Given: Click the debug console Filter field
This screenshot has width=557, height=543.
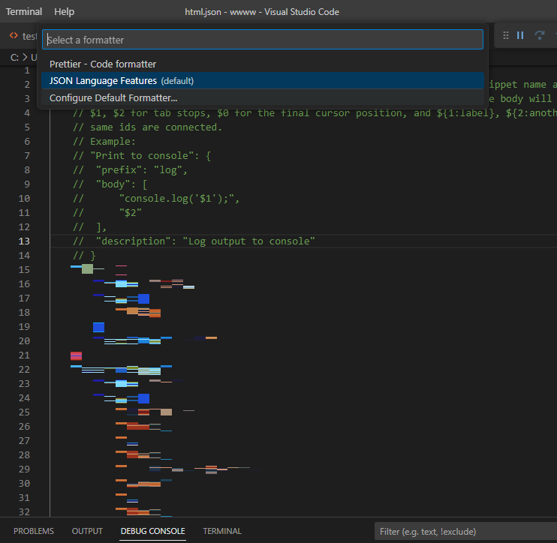Looking at the screenshot, I should click(465, 531).
